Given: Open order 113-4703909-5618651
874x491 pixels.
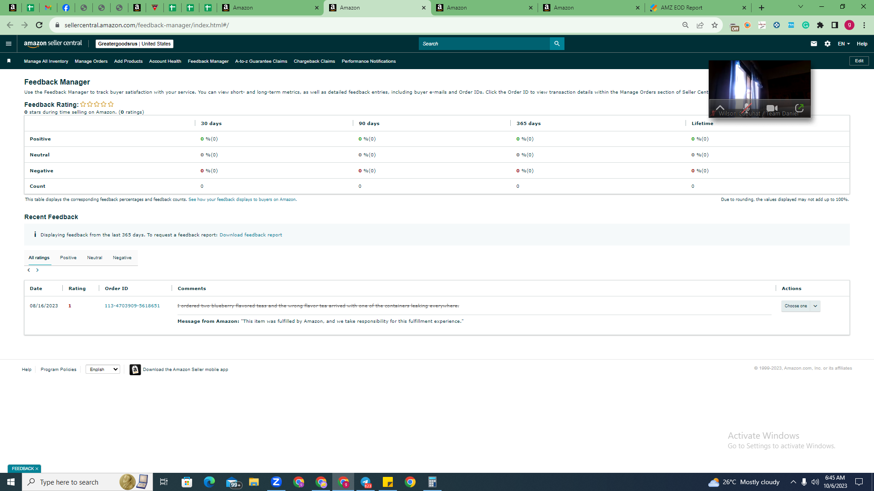Looking at the screenshot, I should pyautogui.click(x=132, y=306).
